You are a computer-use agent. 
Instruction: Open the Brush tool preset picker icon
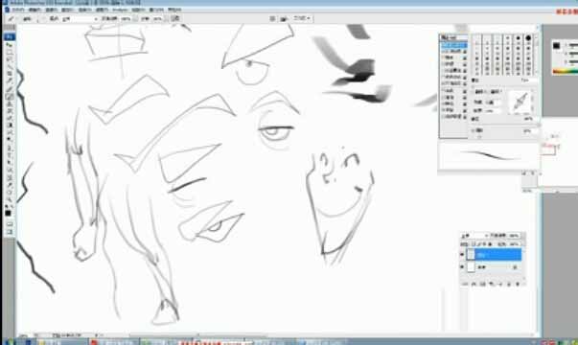pos(12,18)
